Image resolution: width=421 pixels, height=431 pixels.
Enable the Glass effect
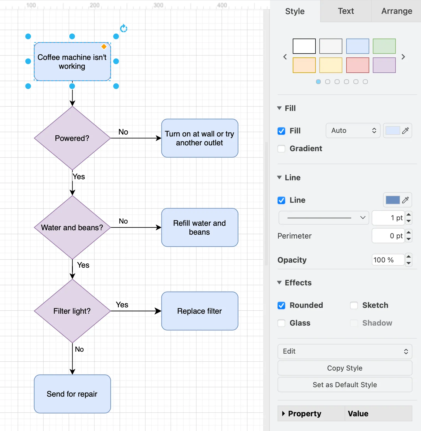[x=281, y=323]
